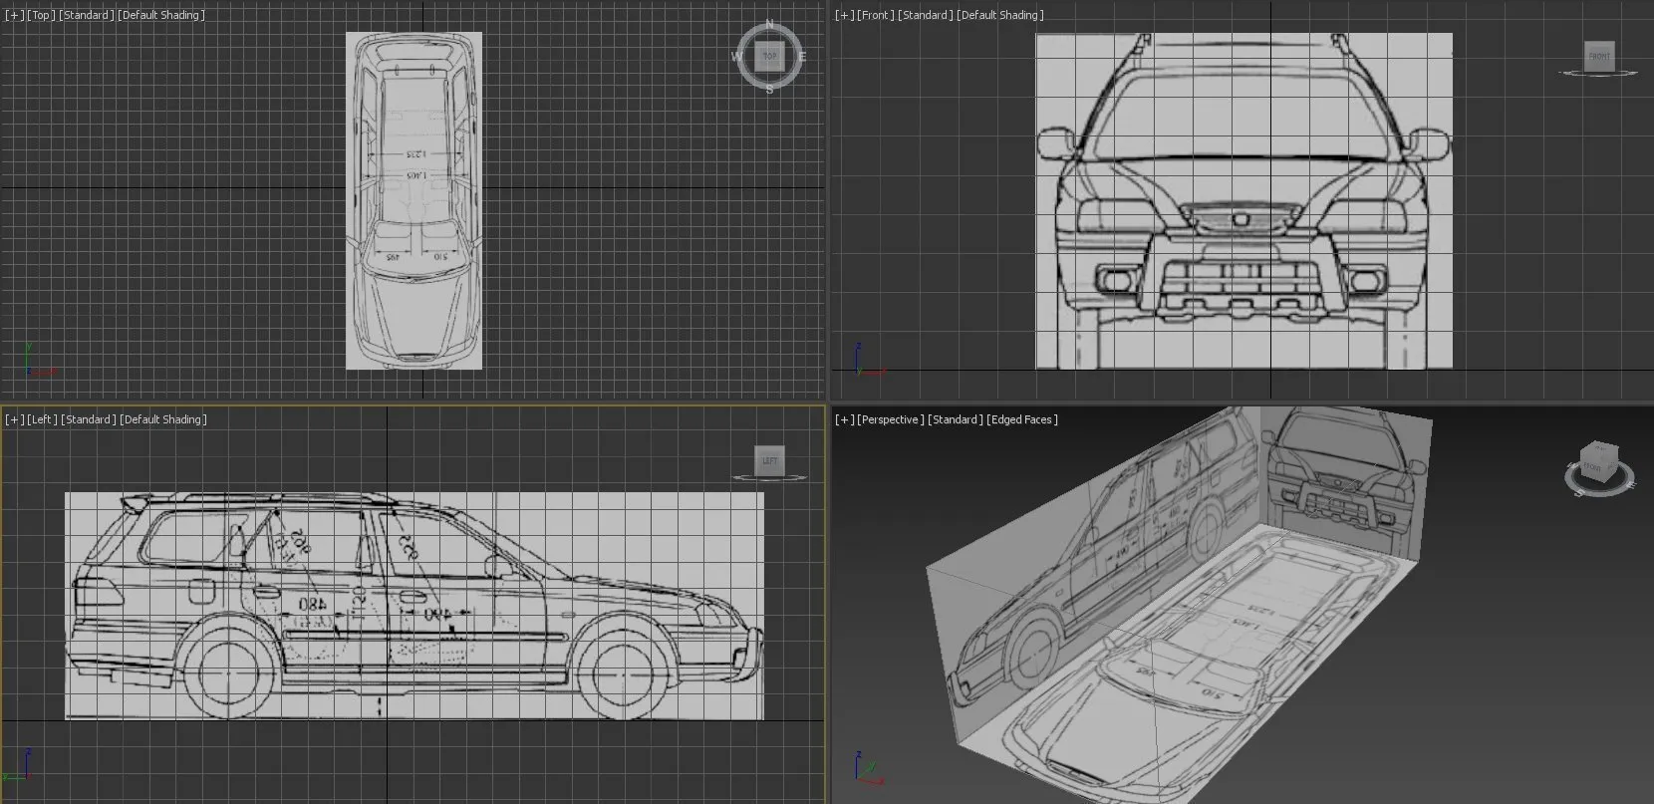Image resolution: width=1654 pixels, height=804 pixels.
Task: Open the [+] general menu in Perspective viewport
Action: point(844,419)
